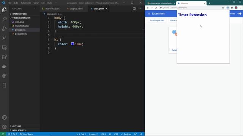Screen dimensions: 243x136
Task: Click the feedback icon in status bar
Action: pyautogui.click(x=135, y=134)
